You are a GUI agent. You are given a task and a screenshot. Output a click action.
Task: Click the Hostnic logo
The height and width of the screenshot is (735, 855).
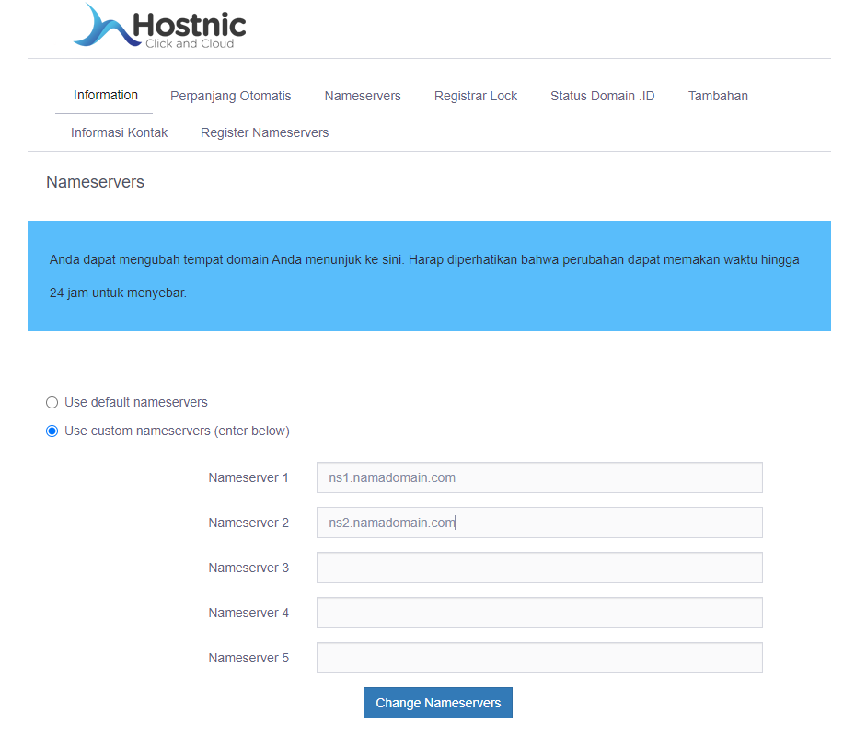160,27
